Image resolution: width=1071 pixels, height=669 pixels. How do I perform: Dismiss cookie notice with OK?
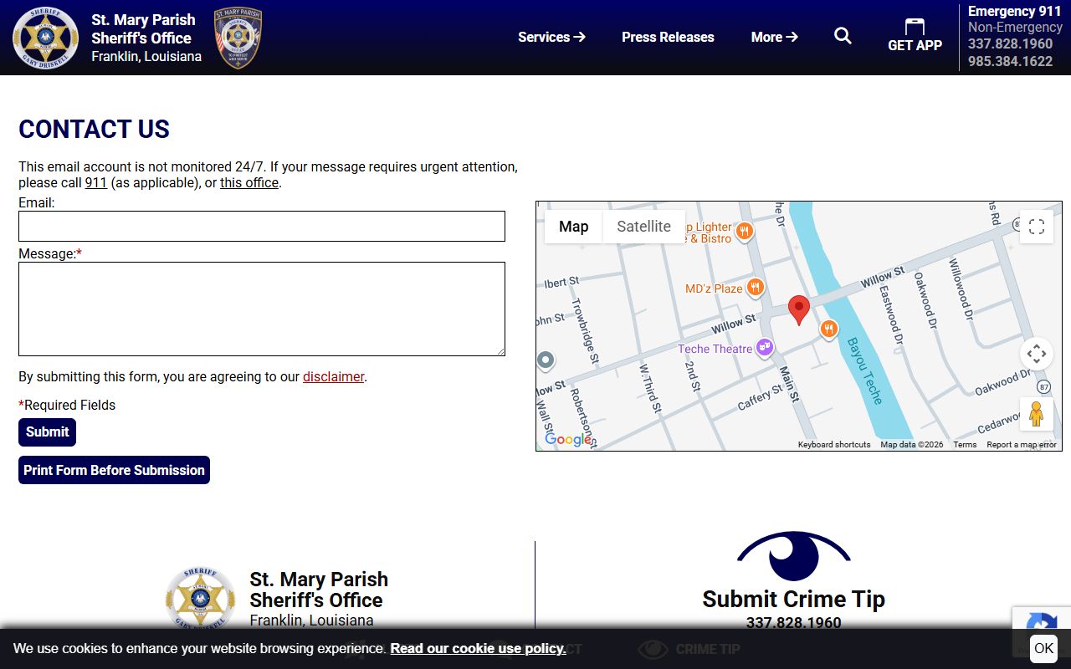(1043, 648)
